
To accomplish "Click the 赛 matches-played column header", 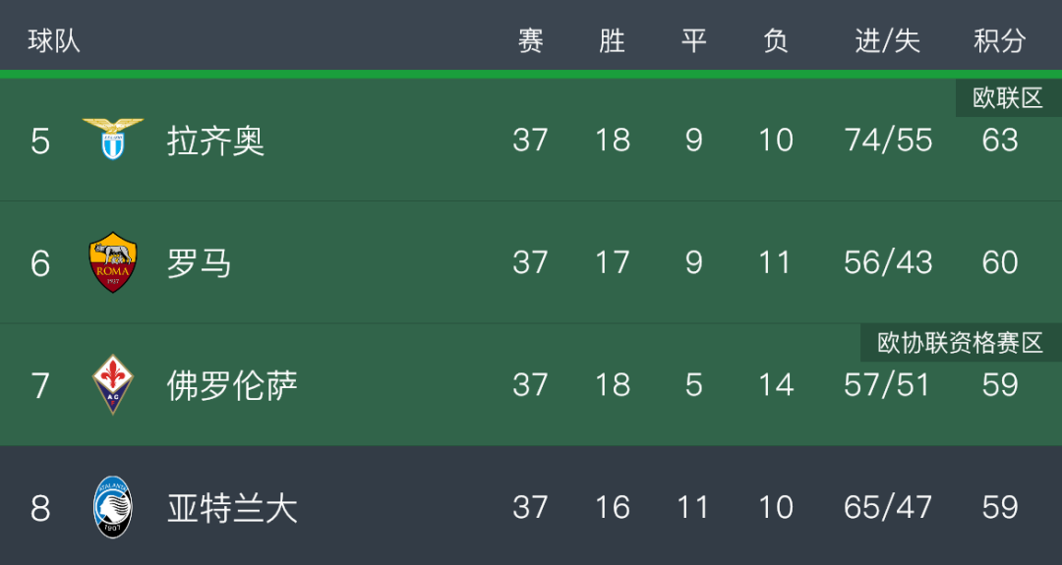I will (530, 41).
